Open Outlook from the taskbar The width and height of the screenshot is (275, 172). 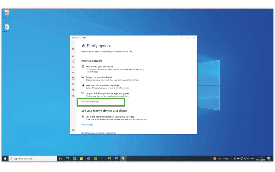point(89,158)
